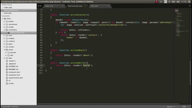192x108 pixels.
Task: Close index.php in Open Files list
Action: point(3,7)
